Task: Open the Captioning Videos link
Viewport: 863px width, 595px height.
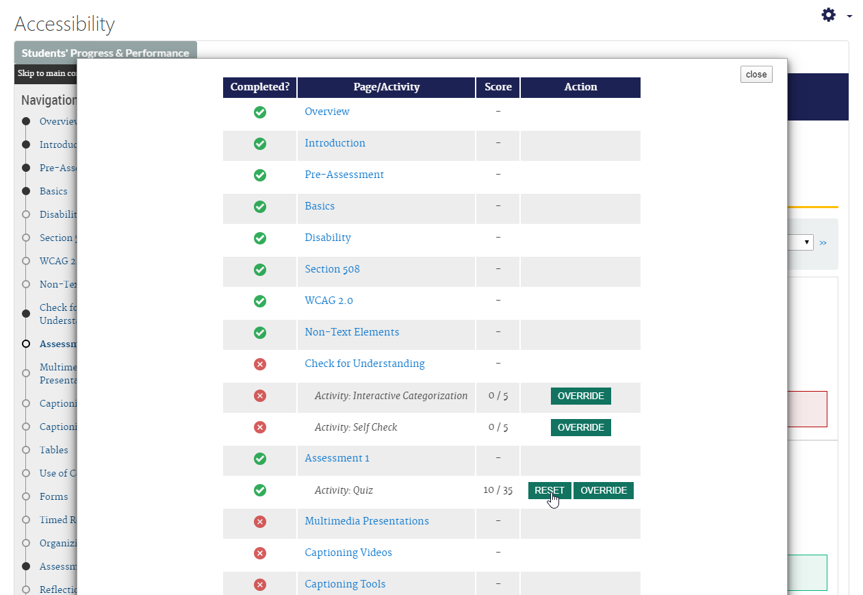Action: pyautogui.click(x=348, y=553)
